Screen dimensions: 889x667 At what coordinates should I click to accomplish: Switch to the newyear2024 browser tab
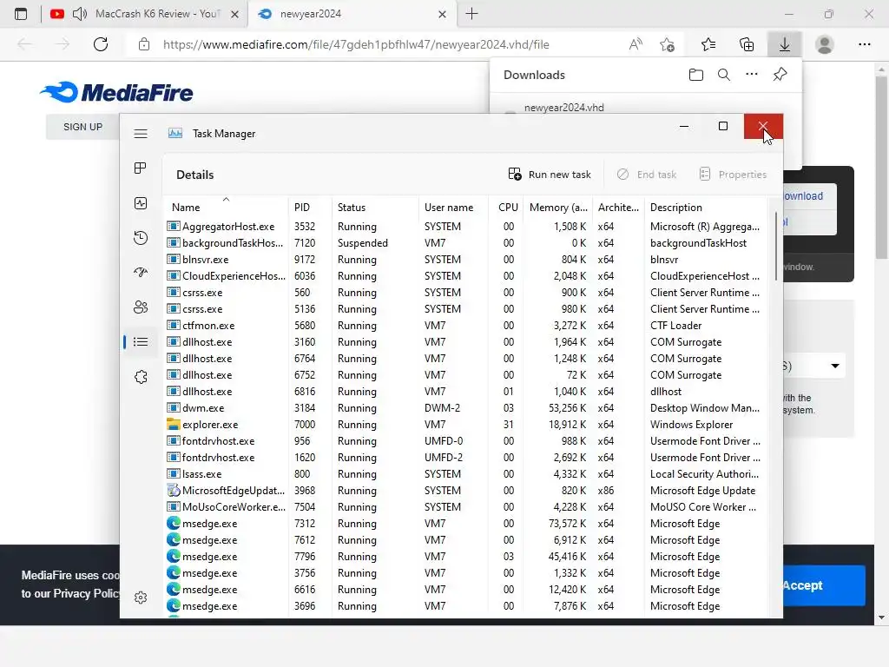[x=351, y=14]
